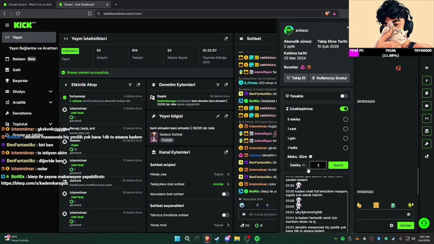Select the 1 hafta timeout option
The width and height of the screenshot is (434, 244).
(x=346, y=148)
